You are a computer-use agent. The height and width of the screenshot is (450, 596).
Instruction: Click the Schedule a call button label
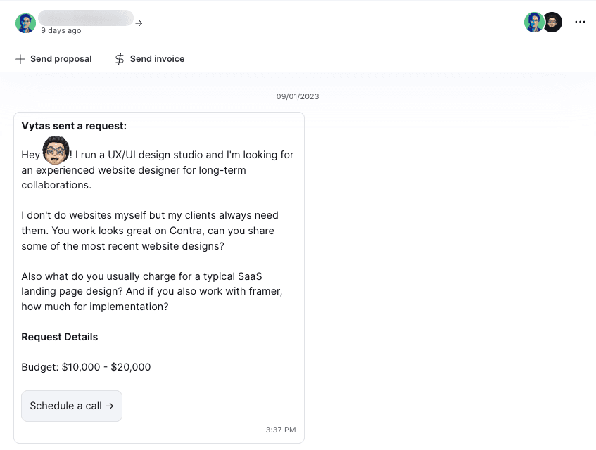65,406
